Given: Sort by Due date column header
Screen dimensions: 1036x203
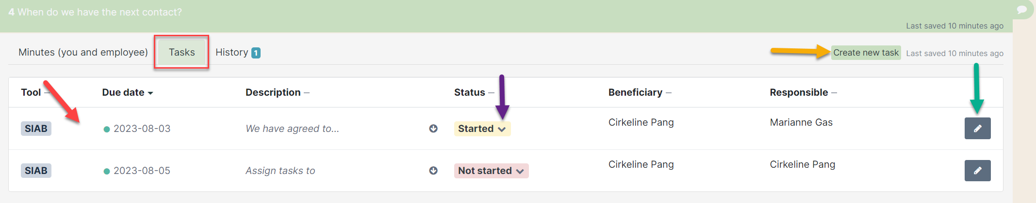Looking at the screenshot, I should pyautogui.click(x=128, y=92).
